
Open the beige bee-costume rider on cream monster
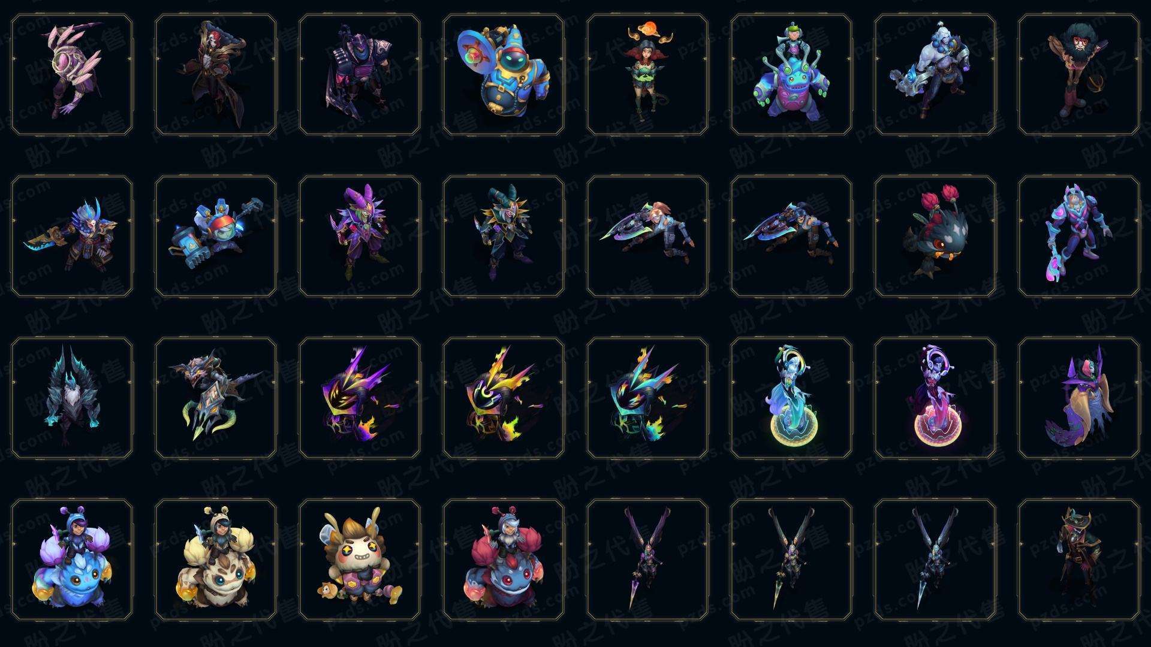pos(215,560)
